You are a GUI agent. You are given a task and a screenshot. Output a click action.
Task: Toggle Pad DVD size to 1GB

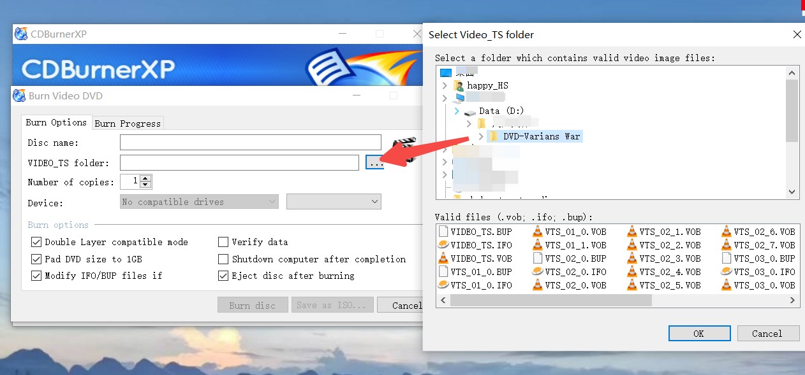point(36,259)
